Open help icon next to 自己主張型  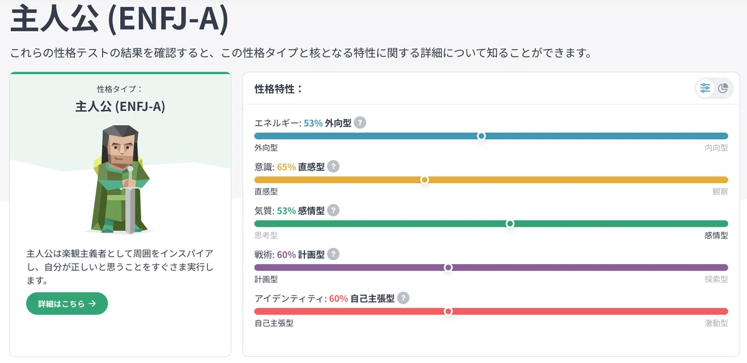(x=403, y=298)
